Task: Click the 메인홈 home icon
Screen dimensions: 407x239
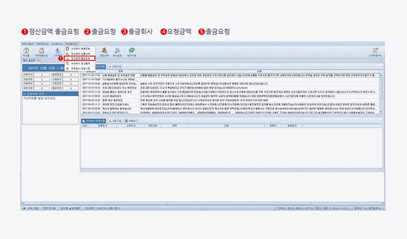Action: pyautogui.click(x=26, y=51)
